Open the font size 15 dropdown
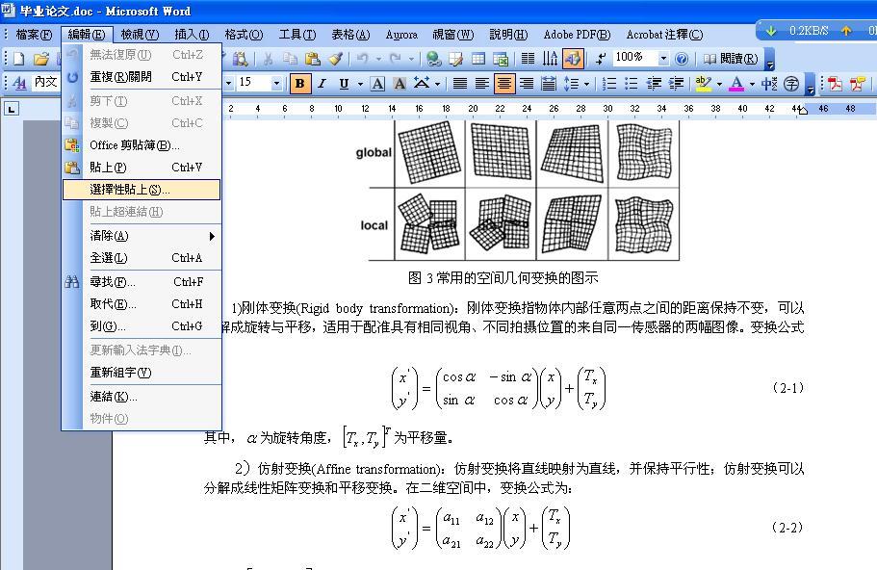This screenshot has height=570, width=877. [x=276, y=84]
